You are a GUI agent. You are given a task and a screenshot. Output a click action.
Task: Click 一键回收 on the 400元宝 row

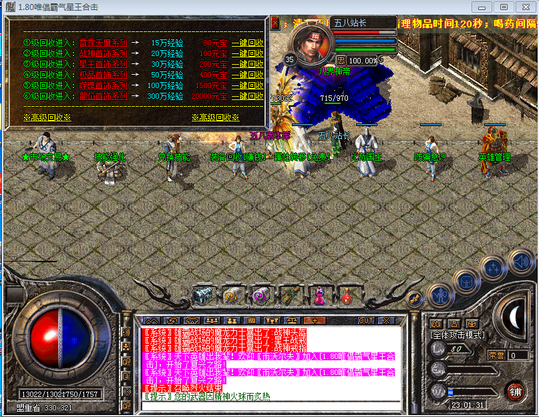click(248, 75)
